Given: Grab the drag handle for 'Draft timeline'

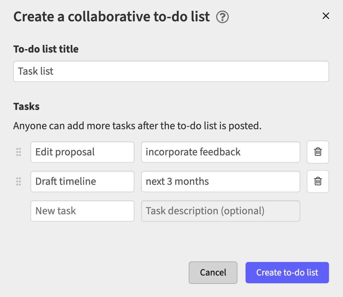Looking at the screenshot, I should pyautogui.click(x=19, y=181).
